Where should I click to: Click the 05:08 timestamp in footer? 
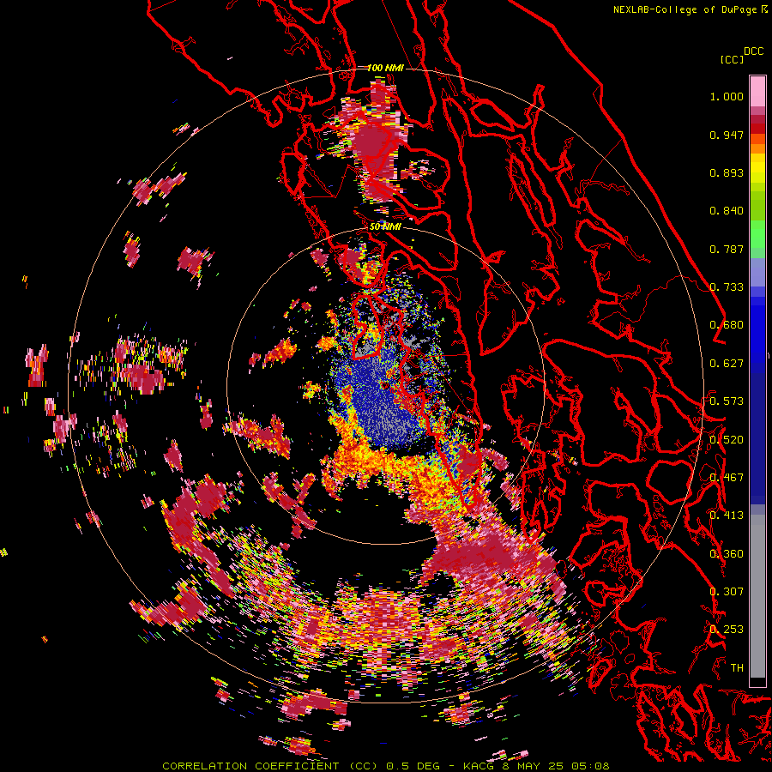coord(590,766)
